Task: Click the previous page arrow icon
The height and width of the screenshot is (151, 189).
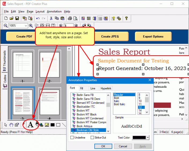Action: click(61, 26)
